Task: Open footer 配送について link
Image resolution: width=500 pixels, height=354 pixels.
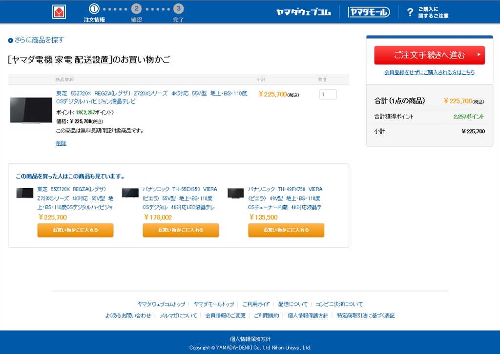Action: coord(293,304)
